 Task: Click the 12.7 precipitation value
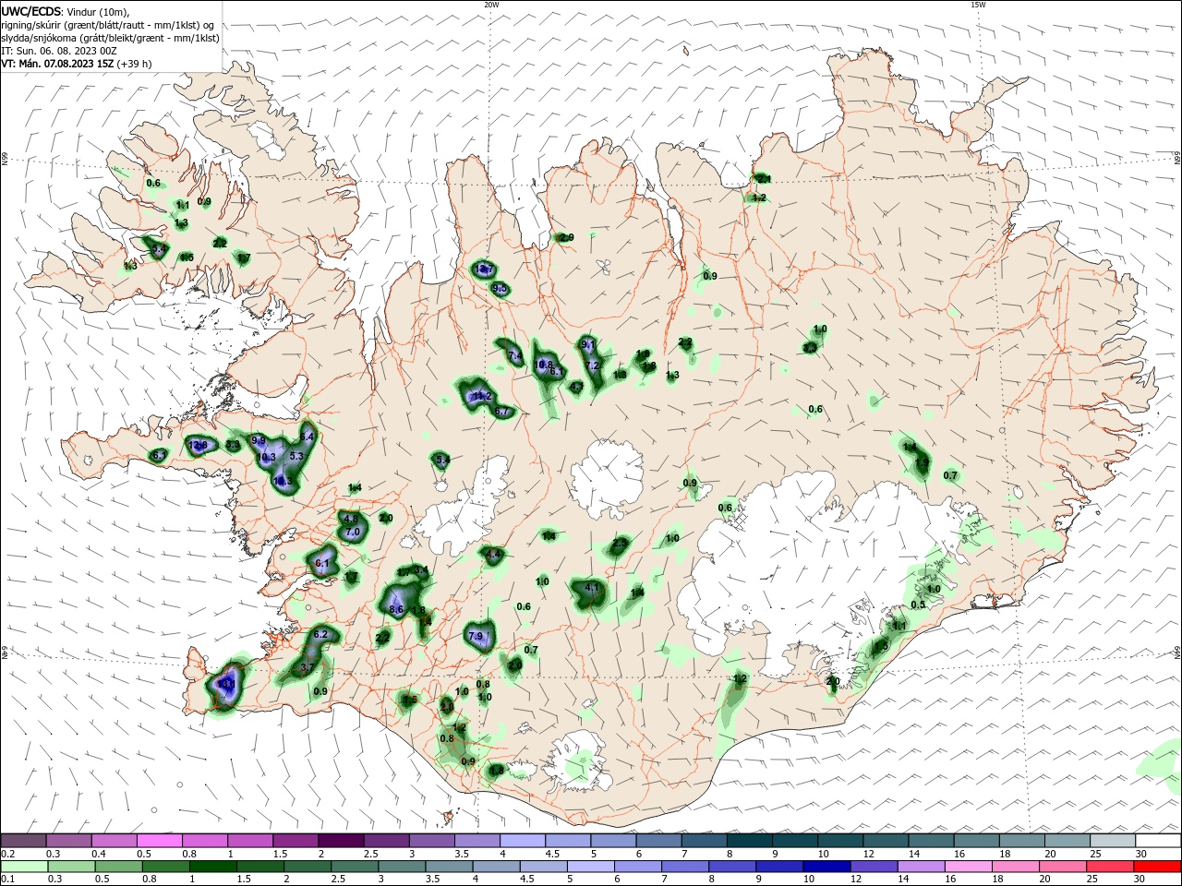(484, 269)
